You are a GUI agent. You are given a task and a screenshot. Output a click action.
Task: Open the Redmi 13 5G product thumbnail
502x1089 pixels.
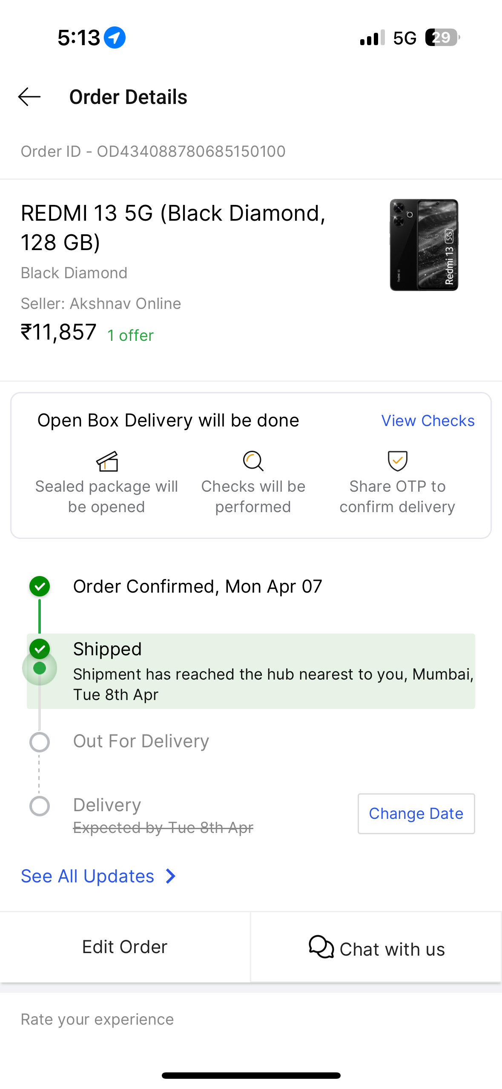click(424, 245)
